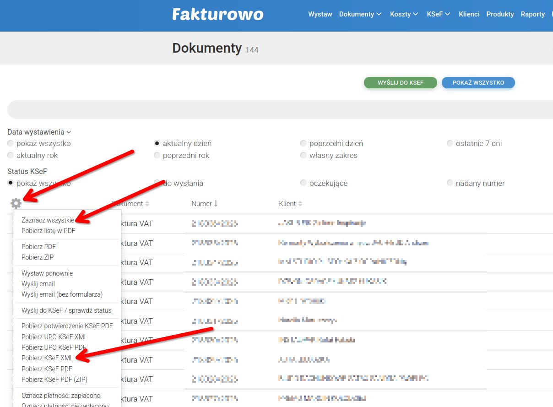Select 'poprzedni dzień' radio option
Viewport: 553px width, 407px height.
(304, 143)
